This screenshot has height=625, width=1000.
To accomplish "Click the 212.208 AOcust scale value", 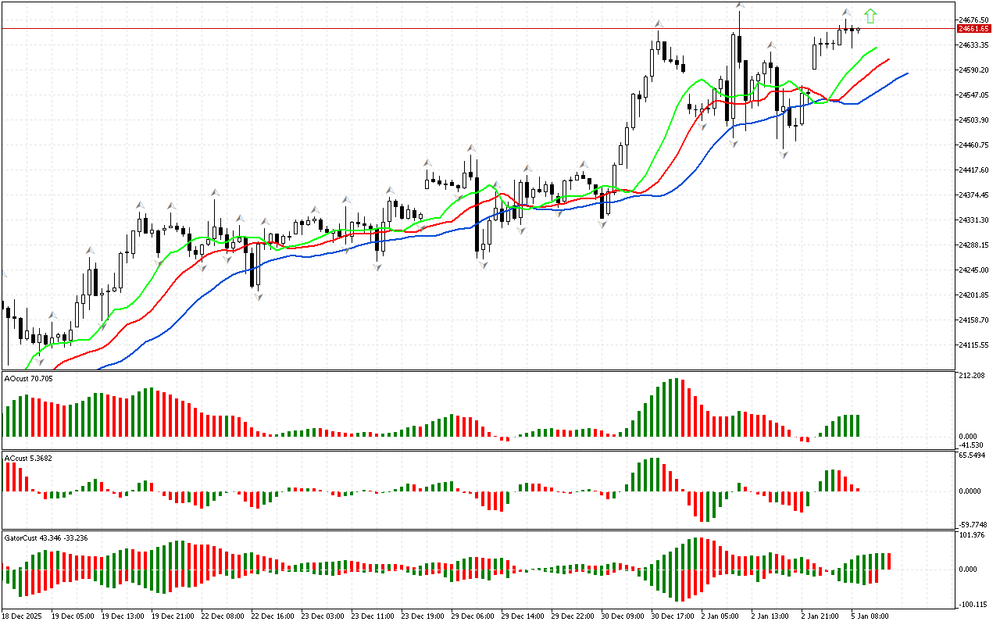I will (972, 377).
